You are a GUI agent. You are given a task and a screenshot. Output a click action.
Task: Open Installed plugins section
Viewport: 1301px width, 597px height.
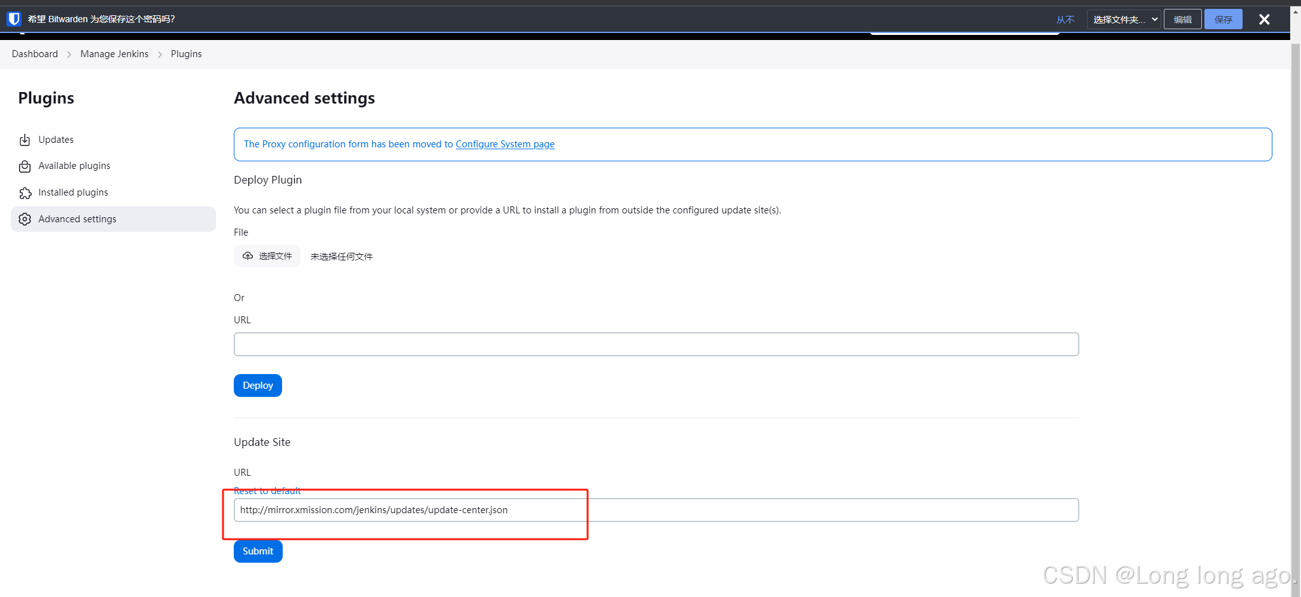[x=113, y=192]
